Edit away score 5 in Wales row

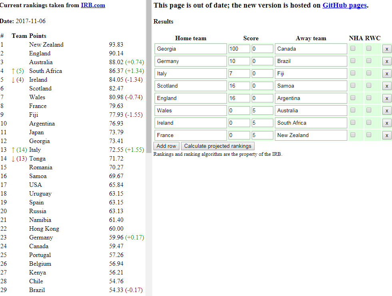(262, 110)
